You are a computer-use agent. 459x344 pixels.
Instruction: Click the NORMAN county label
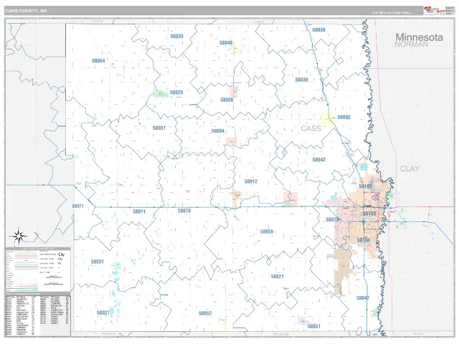point(411,44)
